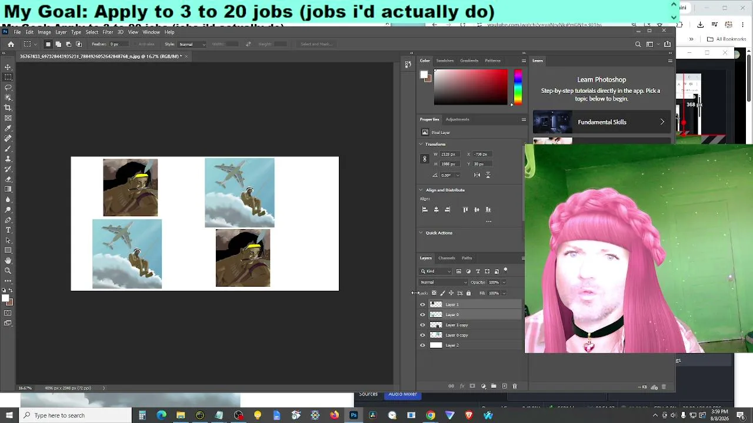Toggle the layer filter on/off switch

coord(505,270)
